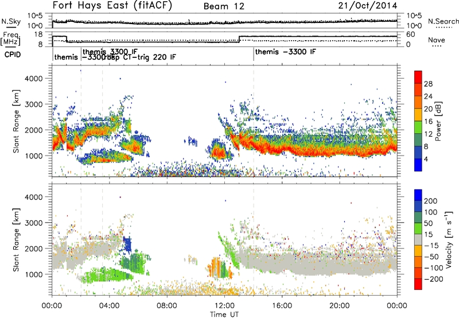Pick the blue segment above 200 on velocity colorbar

(418, 195)
